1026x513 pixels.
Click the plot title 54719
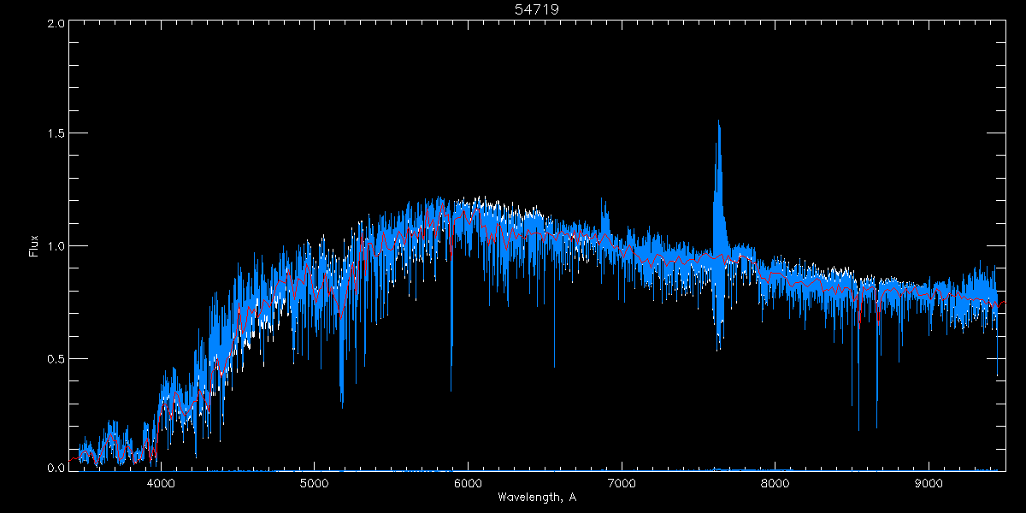536,9
